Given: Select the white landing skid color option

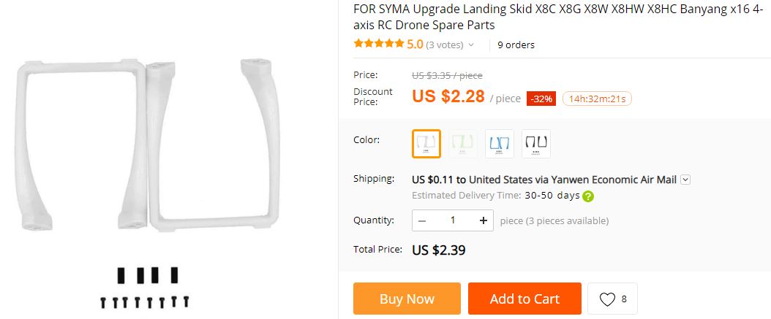Looking at the screenshot, I should (x=426, y=144).
